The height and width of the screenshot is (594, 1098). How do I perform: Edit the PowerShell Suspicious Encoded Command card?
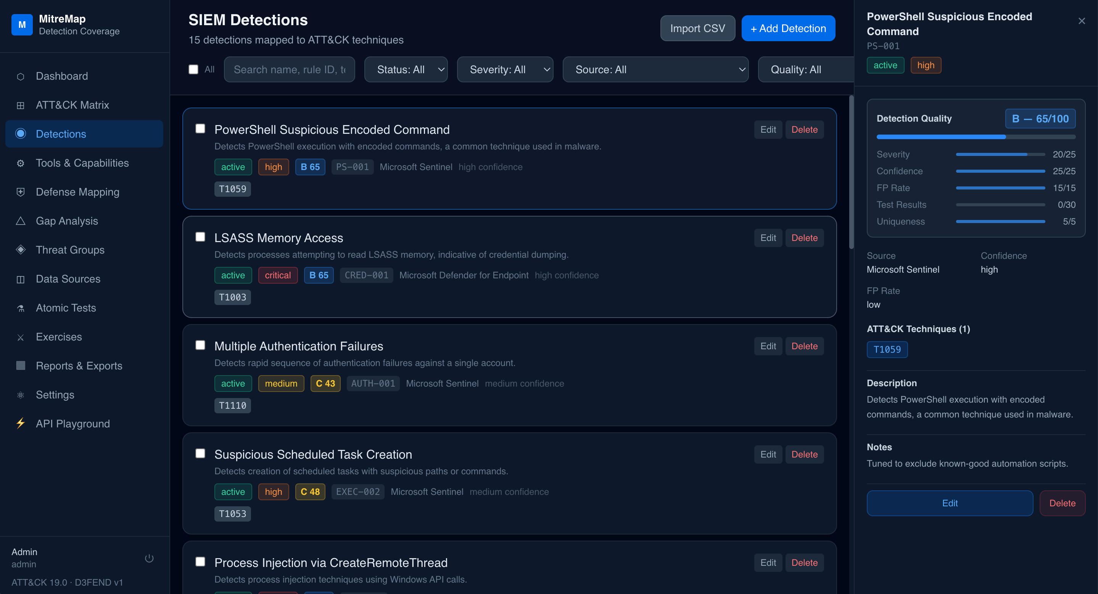point(768,130)
